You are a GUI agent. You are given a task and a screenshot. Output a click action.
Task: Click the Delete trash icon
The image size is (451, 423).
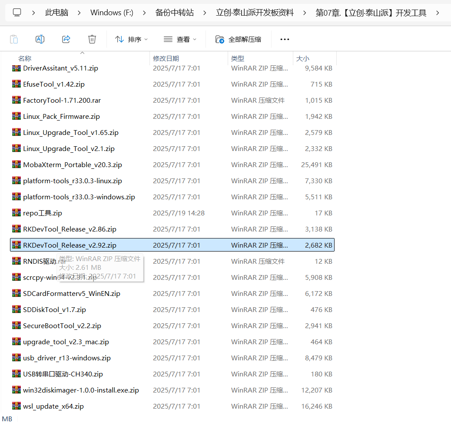point(92,39)
